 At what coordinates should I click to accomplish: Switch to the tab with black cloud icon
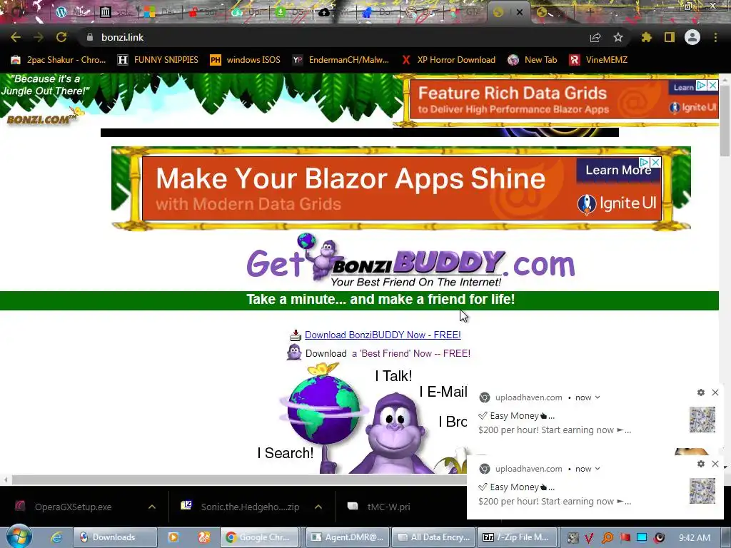[335, 12]
